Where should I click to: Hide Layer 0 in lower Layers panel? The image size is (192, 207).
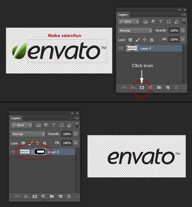click(x=13, y=151)
